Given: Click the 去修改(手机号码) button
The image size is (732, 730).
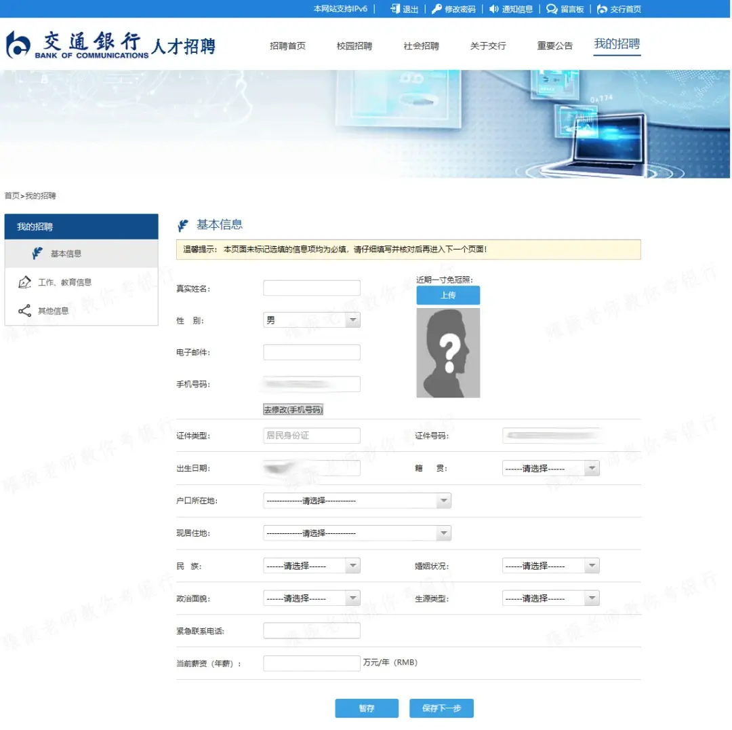Looking at the screenshot, I should [293, 409].
